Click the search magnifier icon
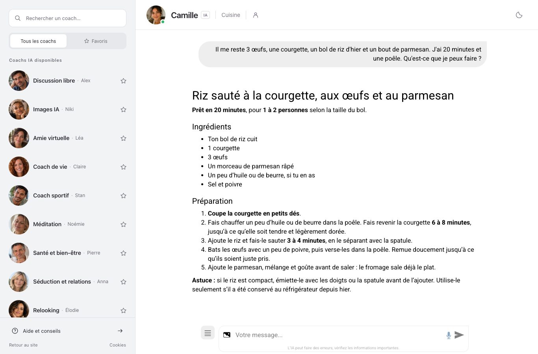The image size is (538, 354). [x=18, y=18]
